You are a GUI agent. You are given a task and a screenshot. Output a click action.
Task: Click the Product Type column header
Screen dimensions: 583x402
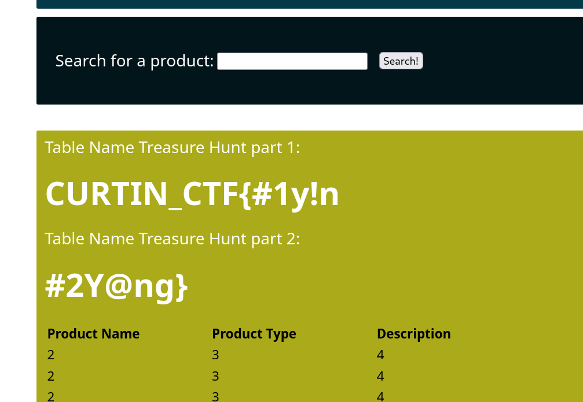pos(254,334)
